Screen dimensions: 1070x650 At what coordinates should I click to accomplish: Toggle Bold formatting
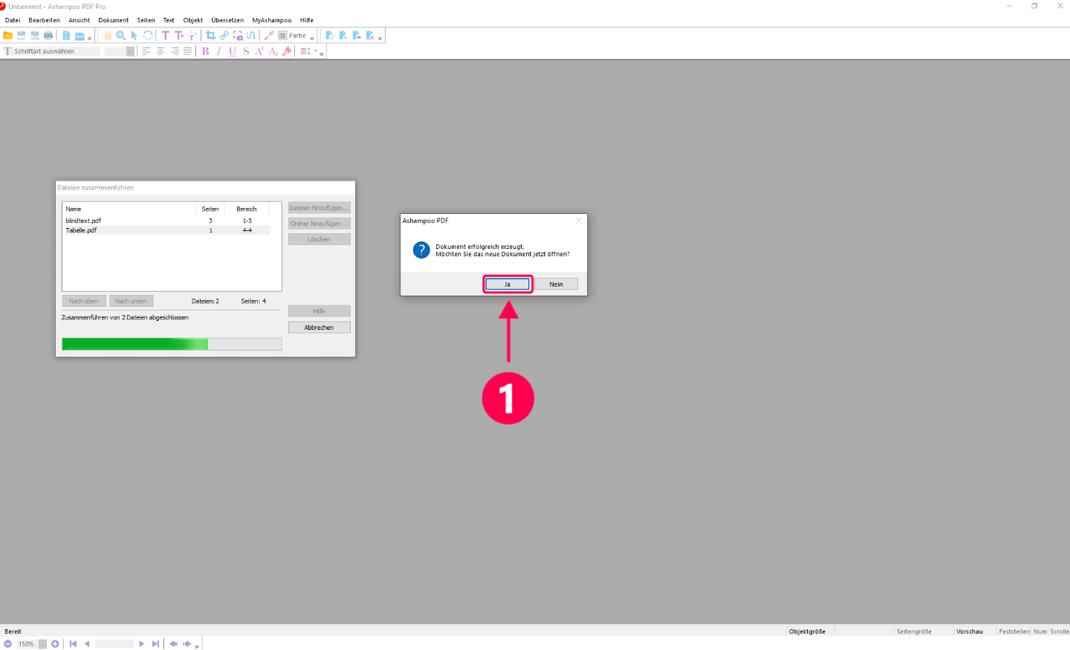point(206,51)
